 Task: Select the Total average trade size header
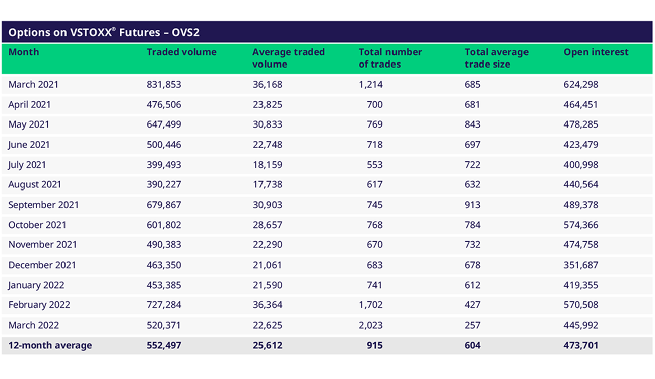[496, 58]
